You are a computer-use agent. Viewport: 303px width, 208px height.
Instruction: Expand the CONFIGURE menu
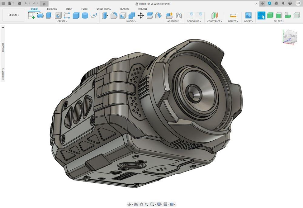pos(194,21)
